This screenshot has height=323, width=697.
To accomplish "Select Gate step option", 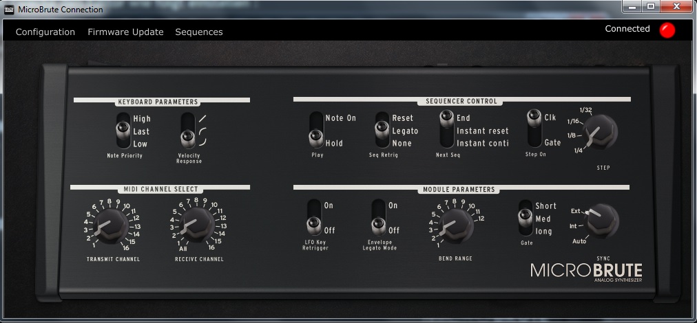I will [x=552, y=143].
